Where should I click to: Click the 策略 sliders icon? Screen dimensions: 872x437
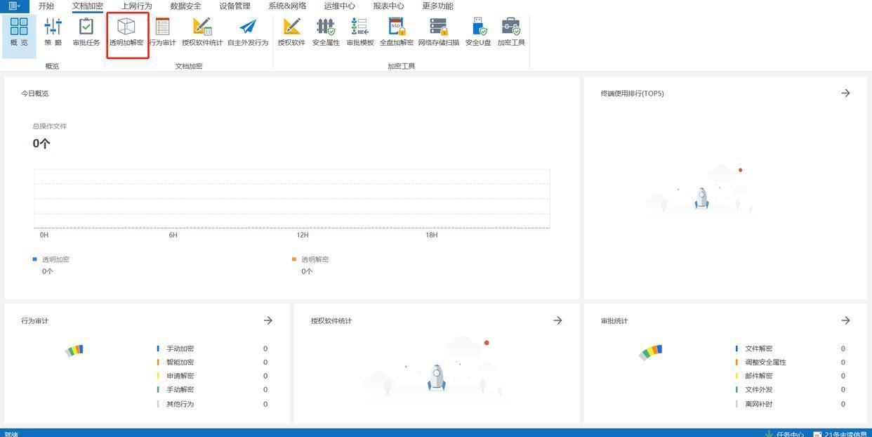coord(53,32)
